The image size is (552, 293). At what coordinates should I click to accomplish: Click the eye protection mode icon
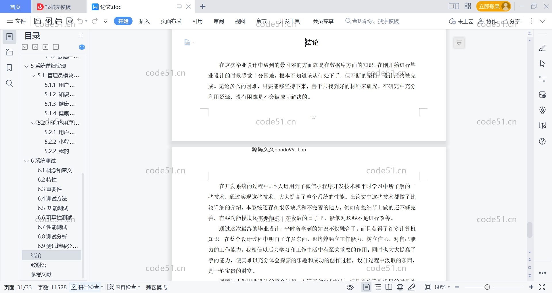[x=350, y=287]
